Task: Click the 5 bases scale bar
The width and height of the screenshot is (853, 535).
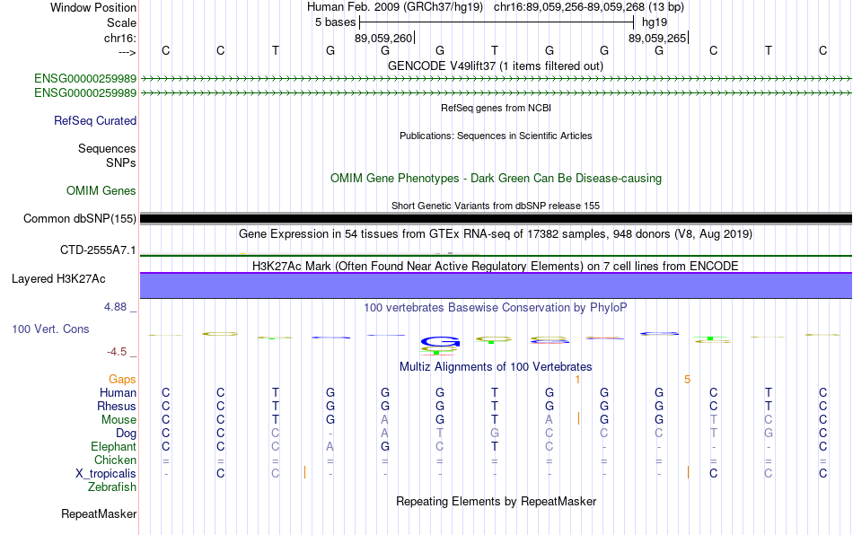Action: point(497,22)
